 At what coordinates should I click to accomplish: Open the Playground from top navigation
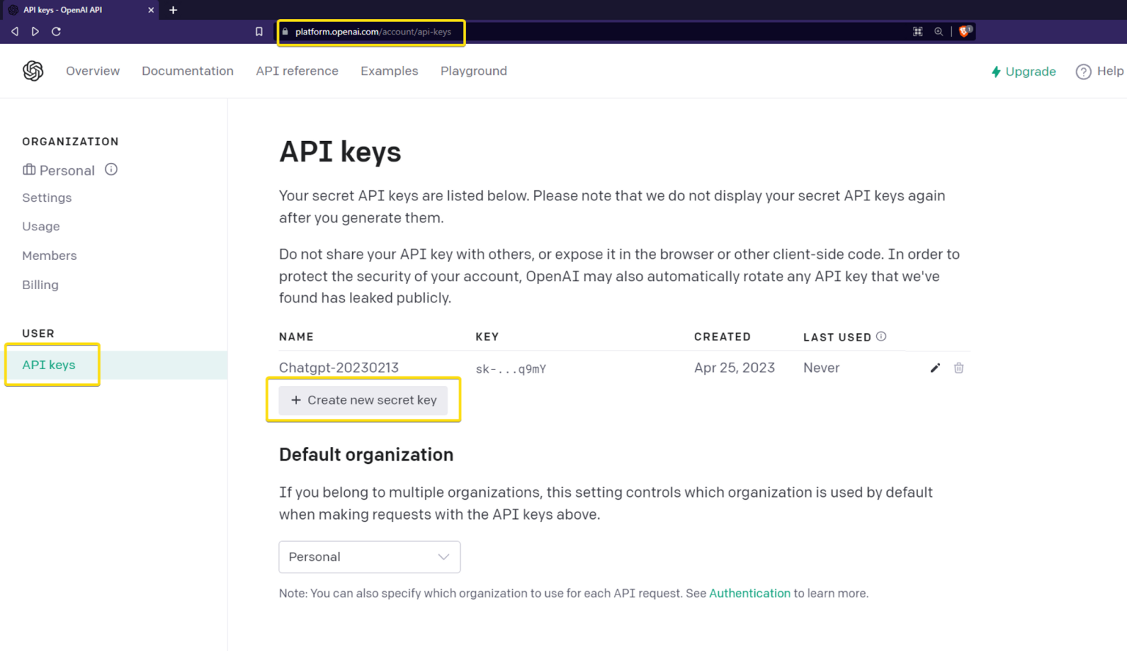pos(473,70)
